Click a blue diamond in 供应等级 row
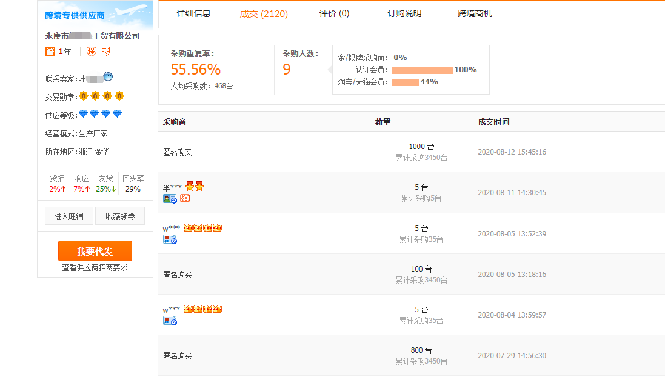665x377 pixels. (84, 113)
